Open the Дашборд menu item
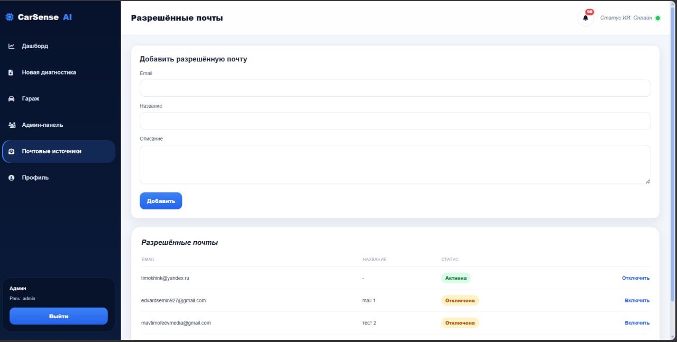This screenshot has width=677, height=342. coord(59,46)
